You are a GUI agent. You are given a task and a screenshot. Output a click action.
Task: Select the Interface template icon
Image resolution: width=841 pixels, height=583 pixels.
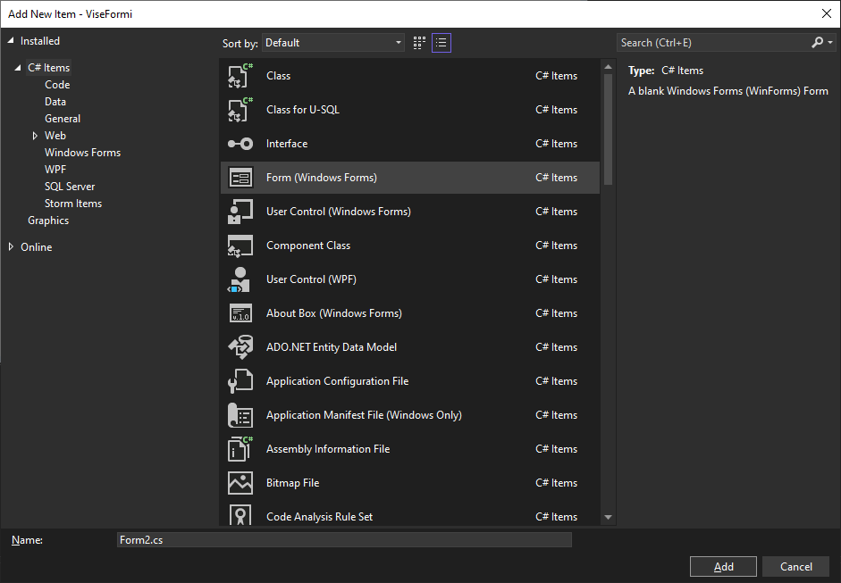[240, 144]
